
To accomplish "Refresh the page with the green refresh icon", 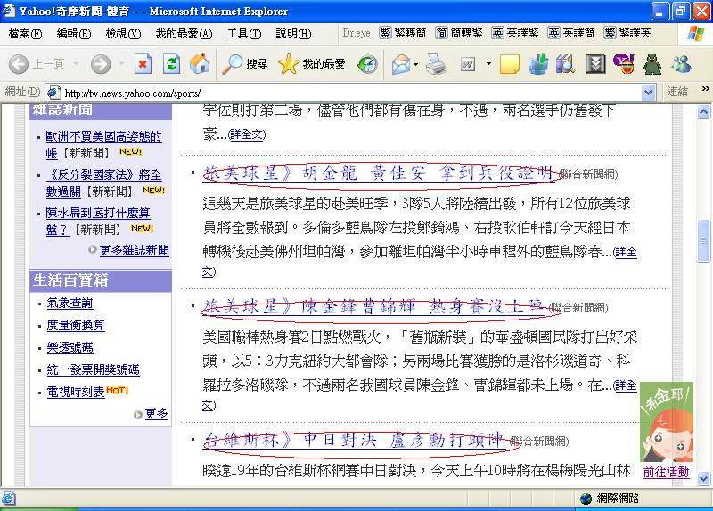I will pos(171,64).
